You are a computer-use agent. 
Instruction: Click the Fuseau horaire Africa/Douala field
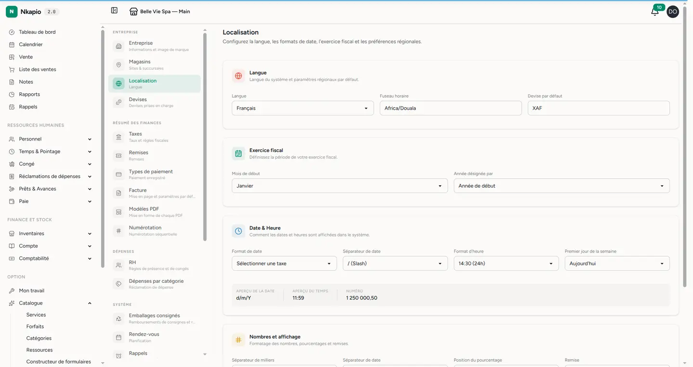tap(450, 108)
